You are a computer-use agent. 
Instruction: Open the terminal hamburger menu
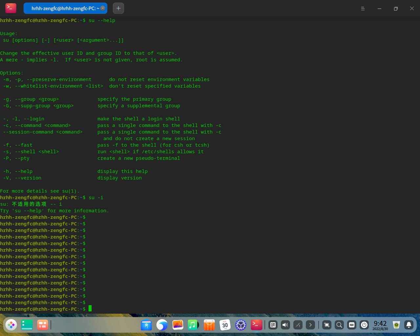coord(363,9)
